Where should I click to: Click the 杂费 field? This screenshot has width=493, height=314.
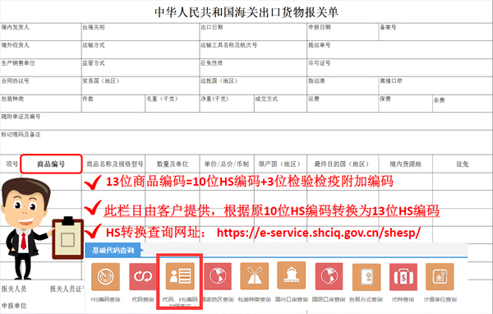pyautogui.click(x=463, y=104)
